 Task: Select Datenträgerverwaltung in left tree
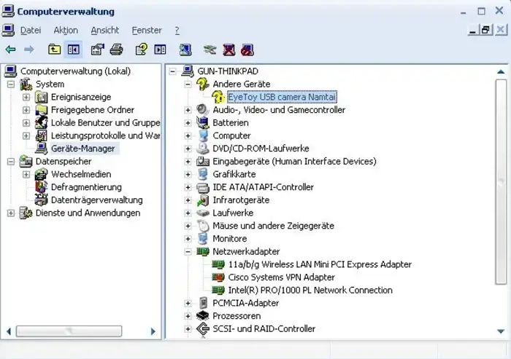96,200
